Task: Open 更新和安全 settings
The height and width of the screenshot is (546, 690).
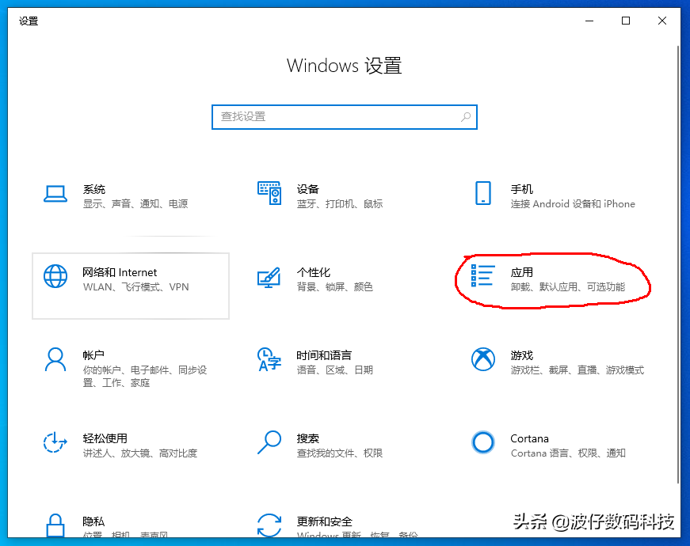Action: [x=269, y=525]
